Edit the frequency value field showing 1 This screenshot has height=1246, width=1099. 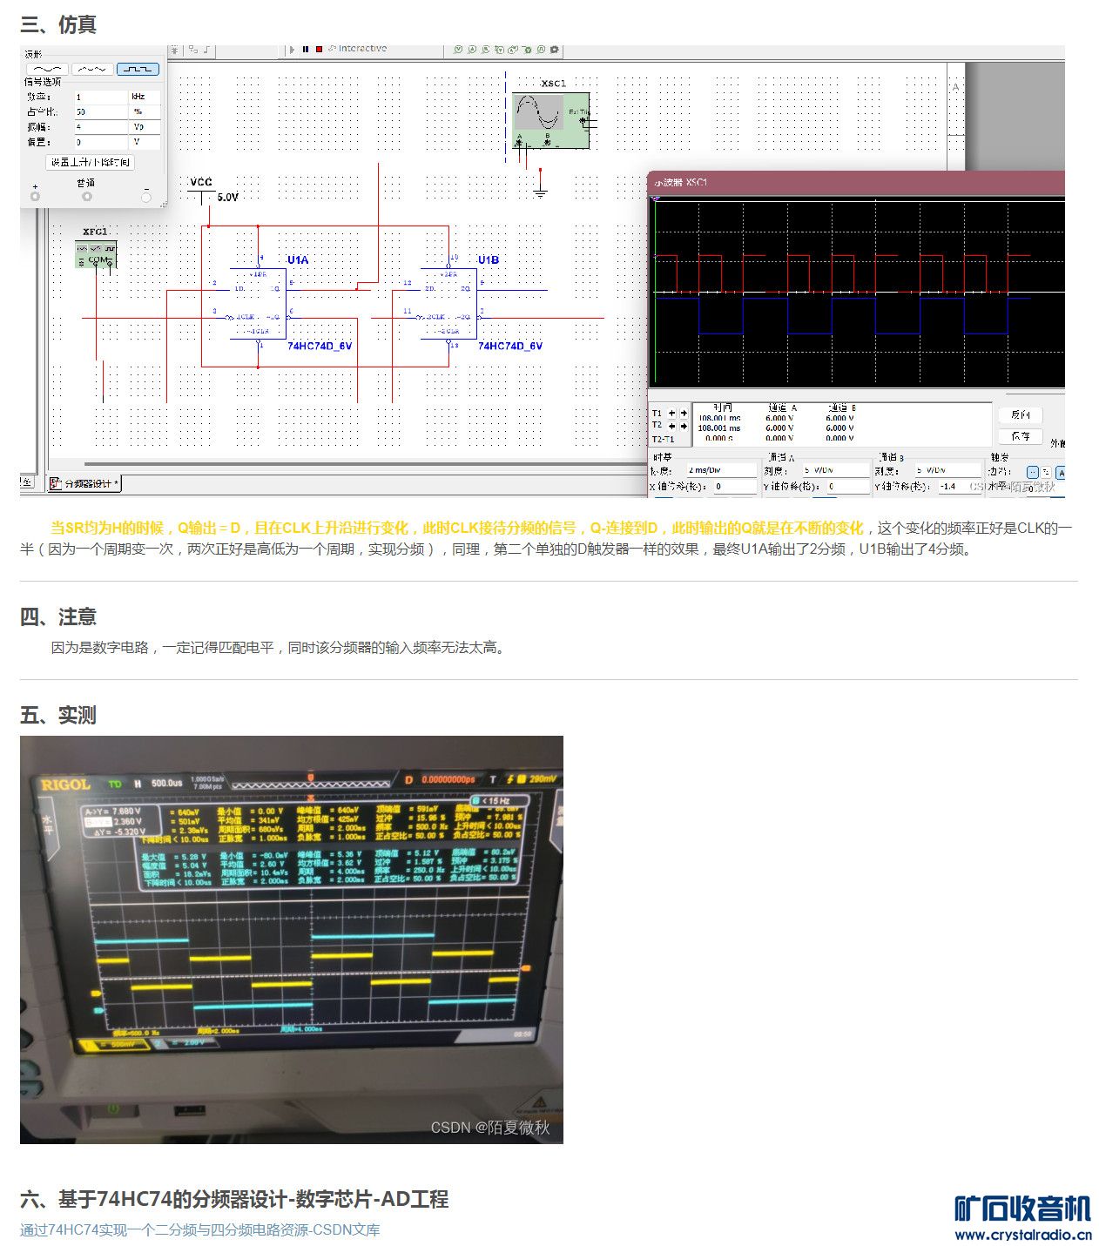coord(100,97)
